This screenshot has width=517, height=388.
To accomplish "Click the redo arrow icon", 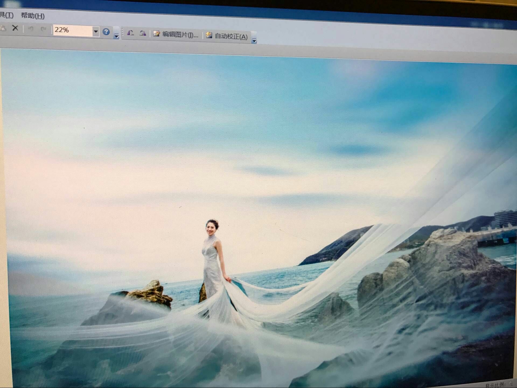I will coord(43,29).
